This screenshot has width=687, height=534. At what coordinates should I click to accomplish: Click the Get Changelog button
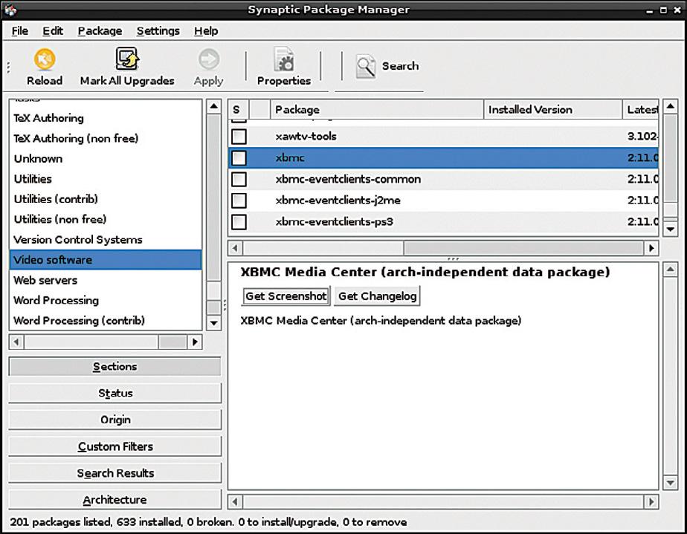point(377,296)
